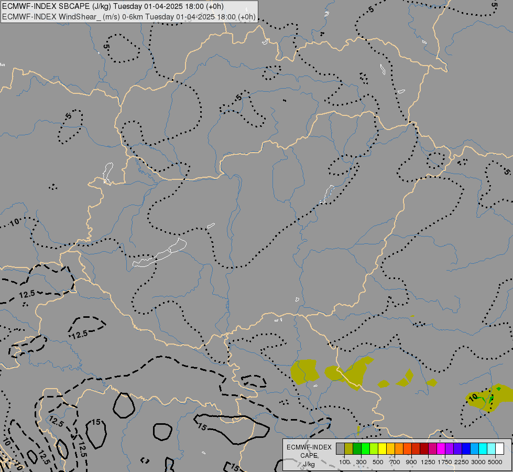Click the gray swatch in CAPE legend
The image size is (513, 472).
tap(340, 448)
